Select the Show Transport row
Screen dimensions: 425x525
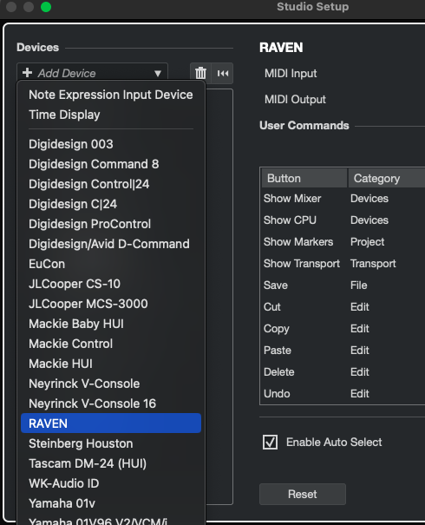(x=343, y=264)
